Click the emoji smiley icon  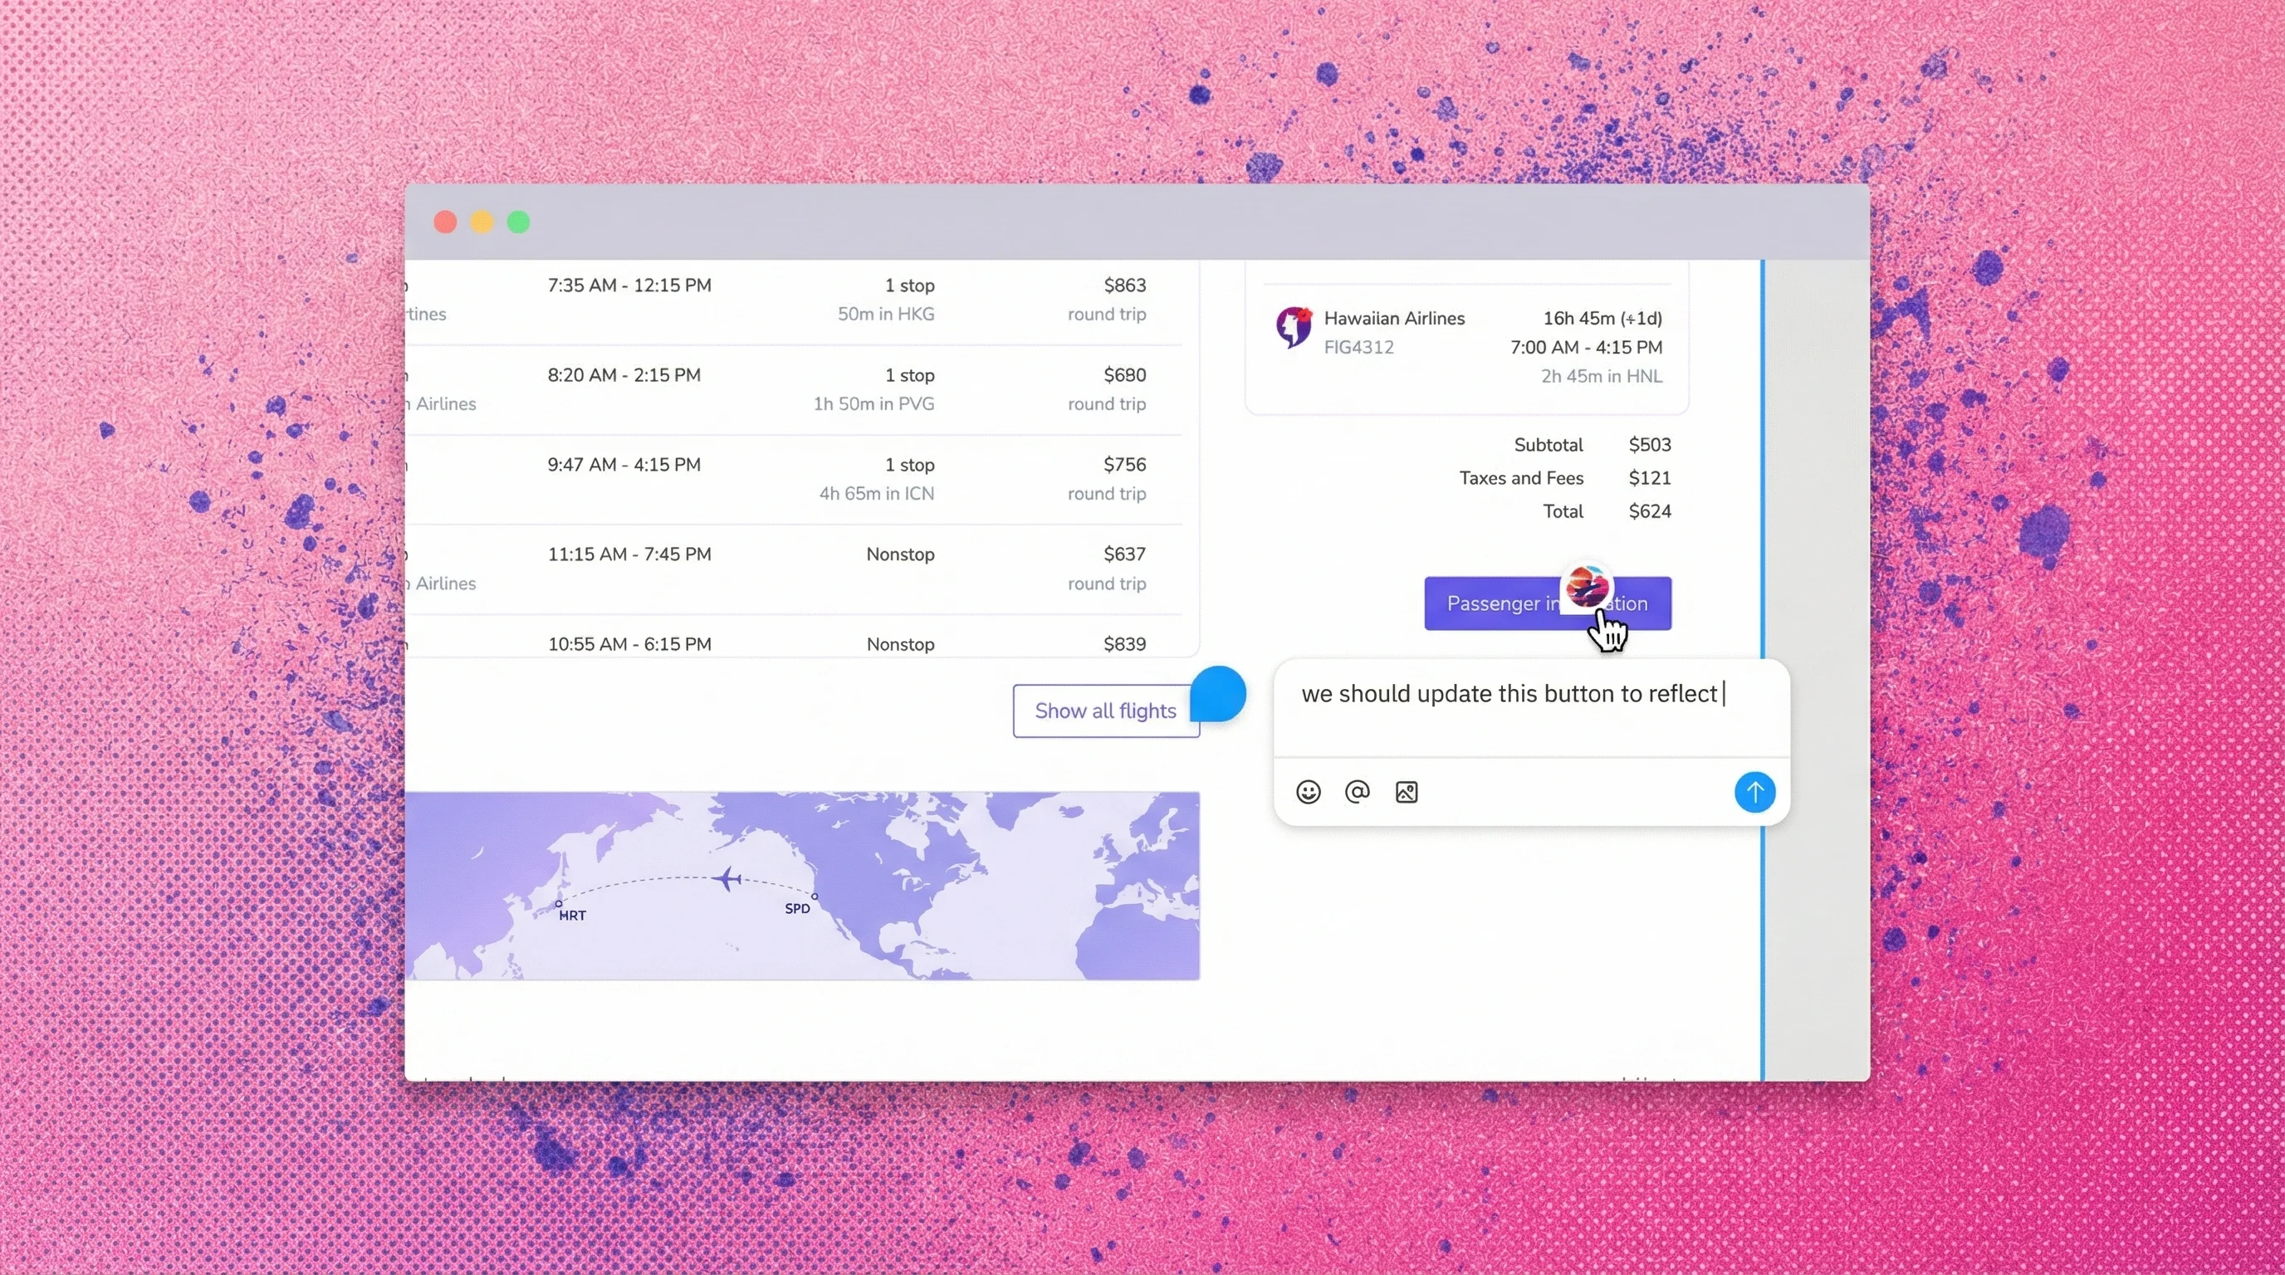1309,792
